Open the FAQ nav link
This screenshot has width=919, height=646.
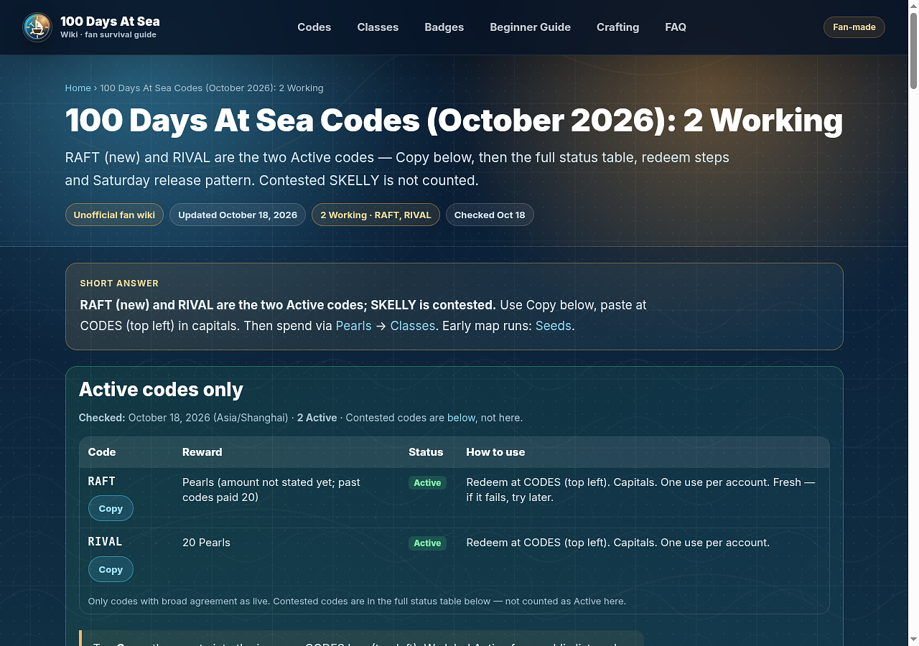pos(676,27)
